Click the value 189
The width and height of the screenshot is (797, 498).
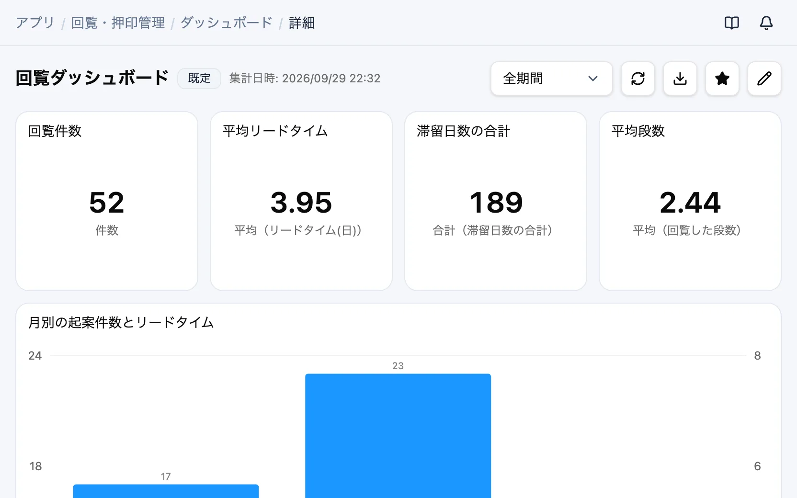496,203
